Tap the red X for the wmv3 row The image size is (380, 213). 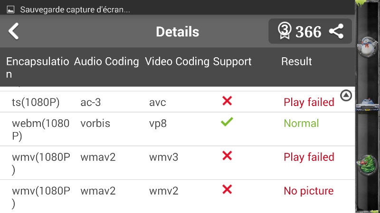click(227, 156)
